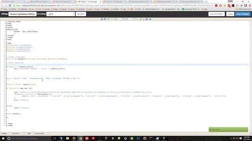Viewport: 252px width, 141px height.
Task: Click the editor vertical scrollbar
Action: (250, 76)
